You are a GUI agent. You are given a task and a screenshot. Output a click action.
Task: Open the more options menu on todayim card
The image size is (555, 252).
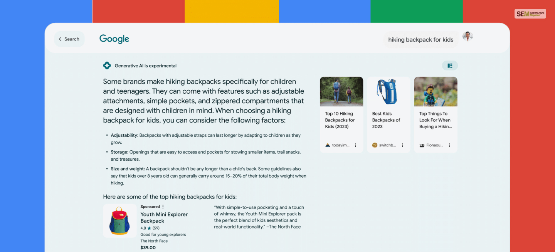(x=355, y=145)
